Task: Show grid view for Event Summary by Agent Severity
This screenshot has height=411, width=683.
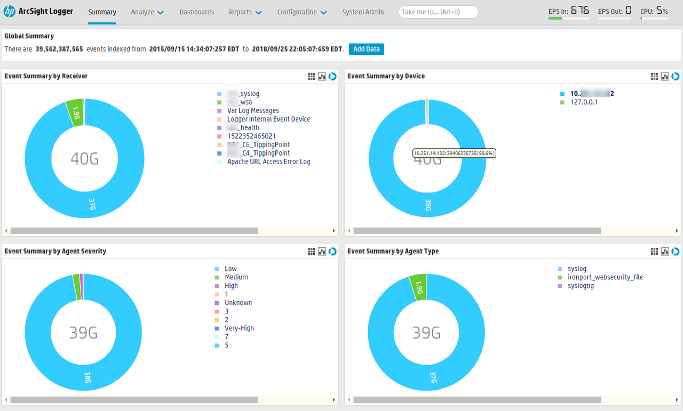Action: (312, 252)
